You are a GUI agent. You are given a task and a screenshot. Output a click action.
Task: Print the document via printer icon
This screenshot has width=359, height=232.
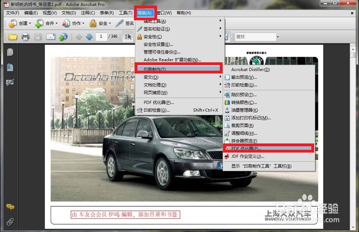coord(26,36)
